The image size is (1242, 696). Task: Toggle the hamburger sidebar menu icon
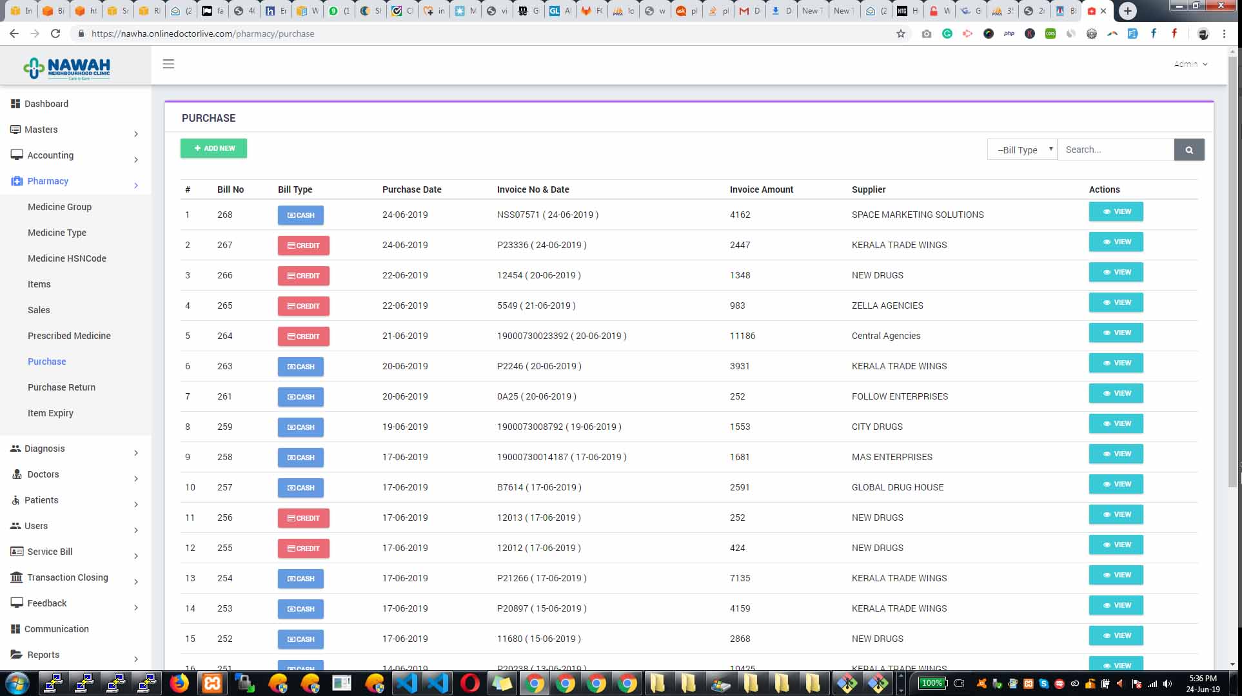(x=168, y=64)
